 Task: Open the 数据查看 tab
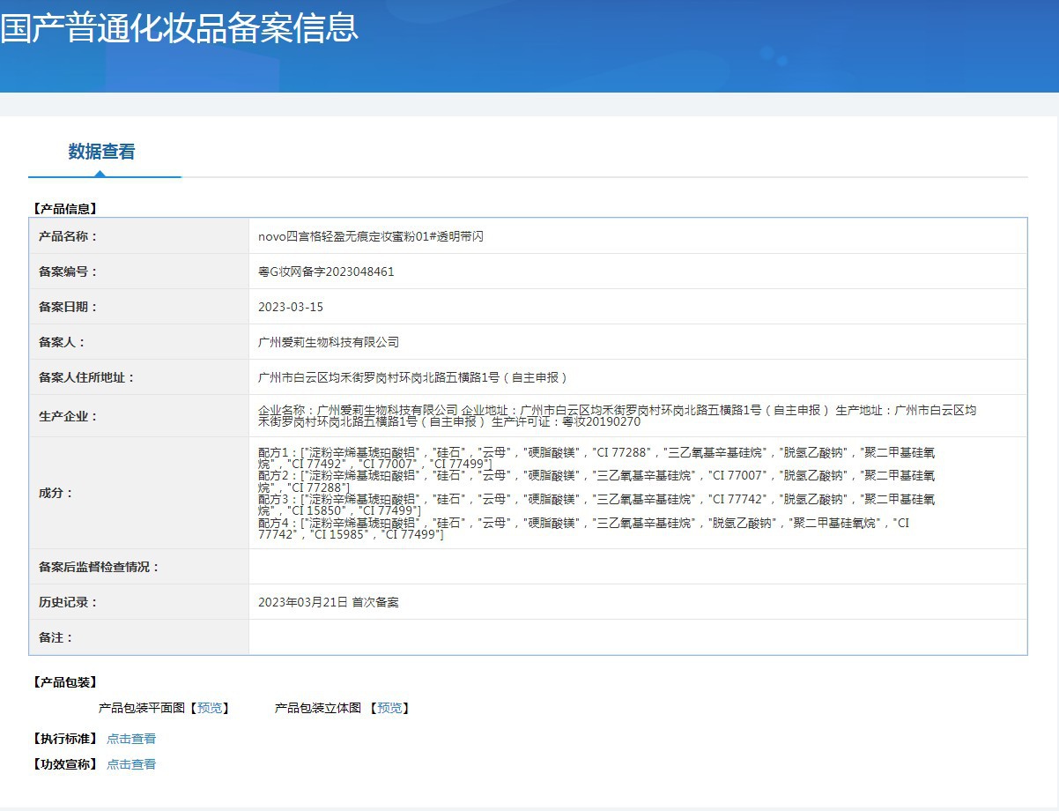[102, 152]
